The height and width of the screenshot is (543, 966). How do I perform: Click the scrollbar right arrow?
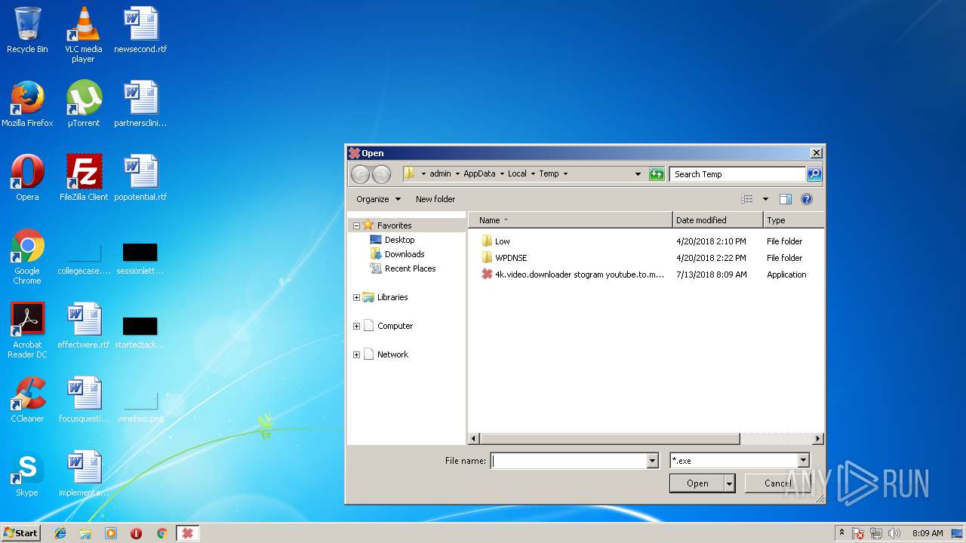tap(817, 438)
